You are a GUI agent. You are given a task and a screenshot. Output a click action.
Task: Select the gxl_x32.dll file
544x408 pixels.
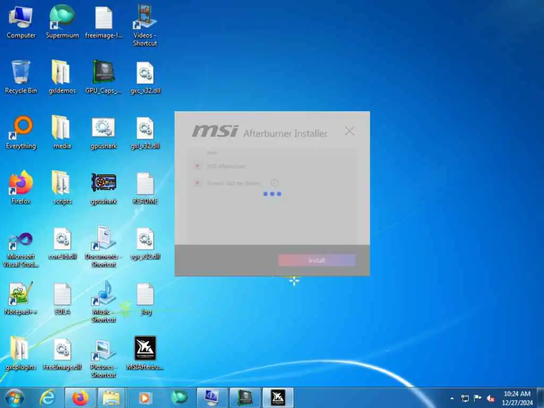click(x=145, y=132)
